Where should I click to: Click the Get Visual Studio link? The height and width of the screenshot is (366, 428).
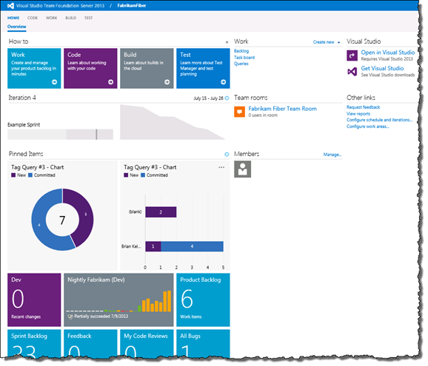pyautogui.click(x=382, y=69)
